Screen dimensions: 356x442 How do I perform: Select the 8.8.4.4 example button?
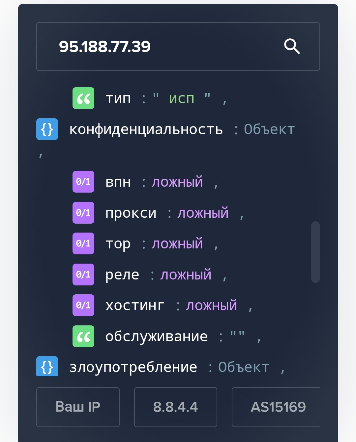point(176,407)
